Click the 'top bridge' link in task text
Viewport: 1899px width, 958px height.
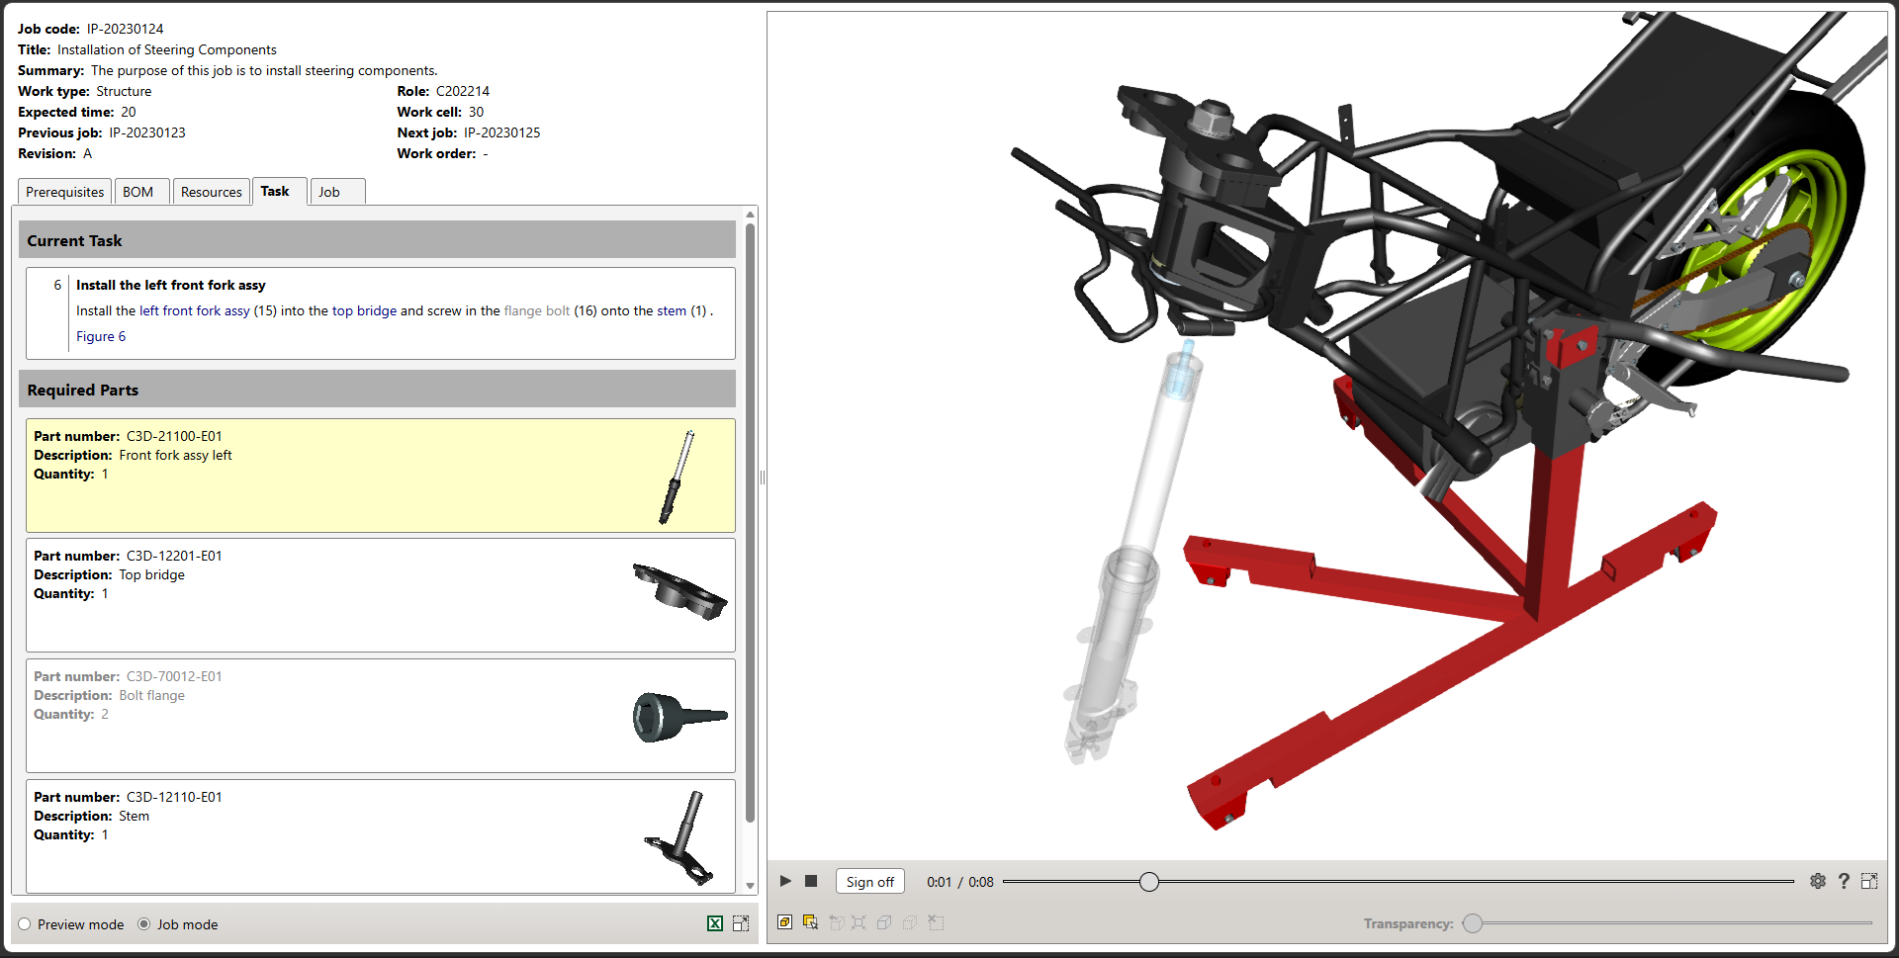coord(364,310)
